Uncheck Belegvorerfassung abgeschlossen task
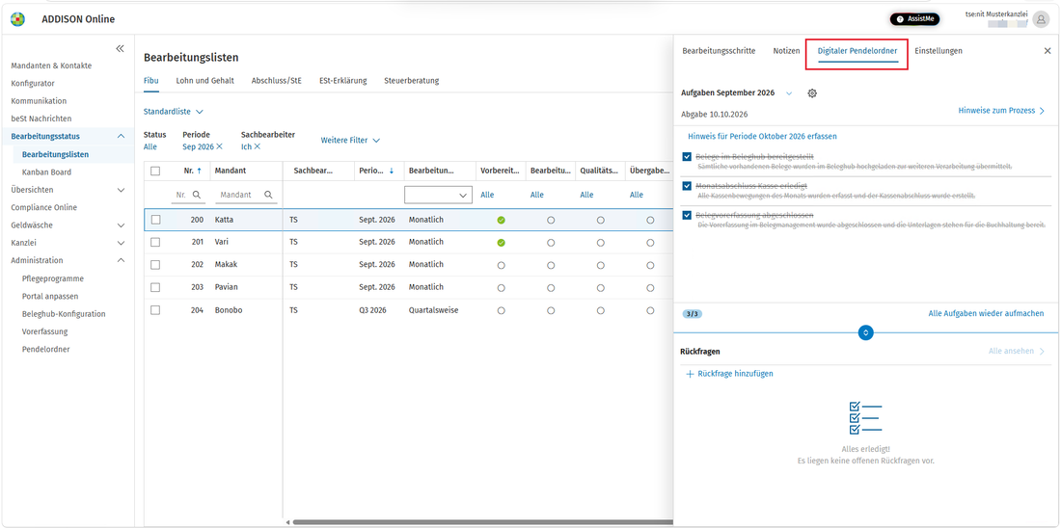The height and width of the screenshot is (528, 1061). [688, 215]
